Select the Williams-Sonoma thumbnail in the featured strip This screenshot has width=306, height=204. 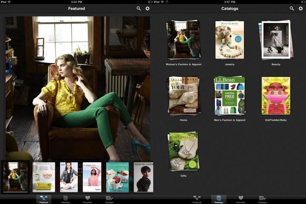(x=117, y=177)
